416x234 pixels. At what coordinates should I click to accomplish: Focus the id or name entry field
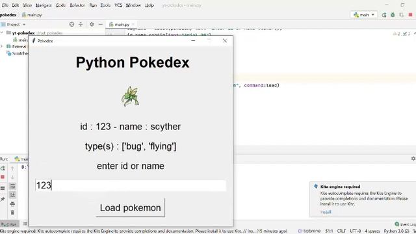tap(131, 185)
